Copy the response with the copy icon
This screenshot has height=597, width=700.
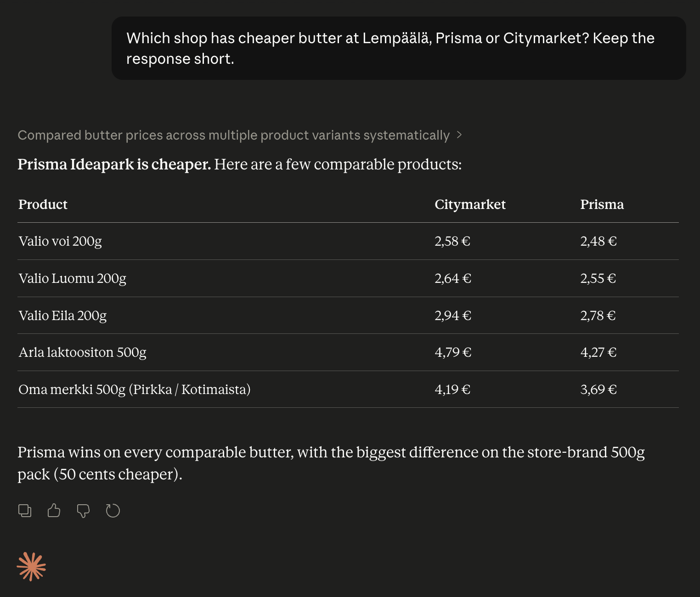25,511
